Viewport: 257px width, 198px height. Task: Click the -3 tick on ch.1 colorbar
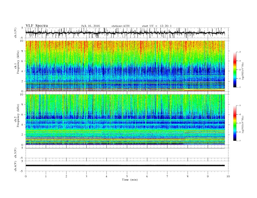239,52
